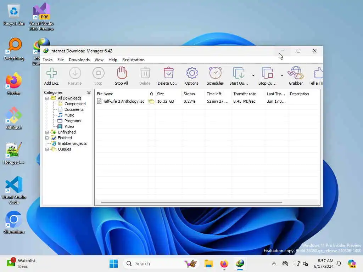Sort by Last Try column header
The width and height of the screenshot is (363, 272).
(277, 94)
